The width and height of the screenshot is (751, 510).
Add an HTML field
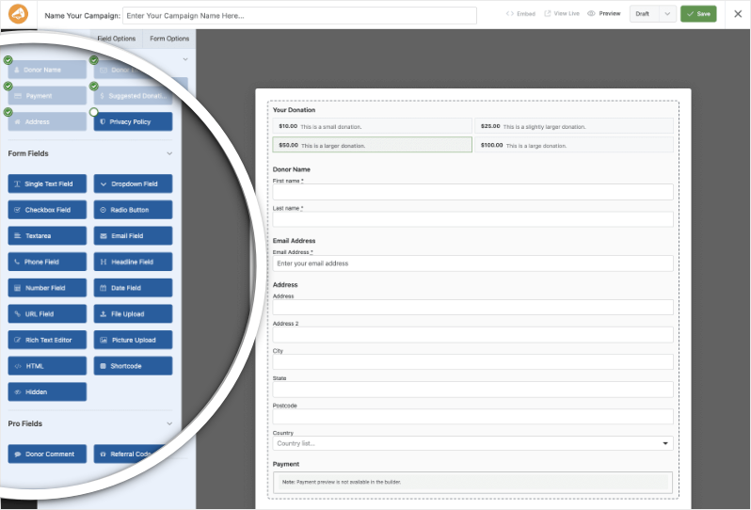(x=47, y=366)
